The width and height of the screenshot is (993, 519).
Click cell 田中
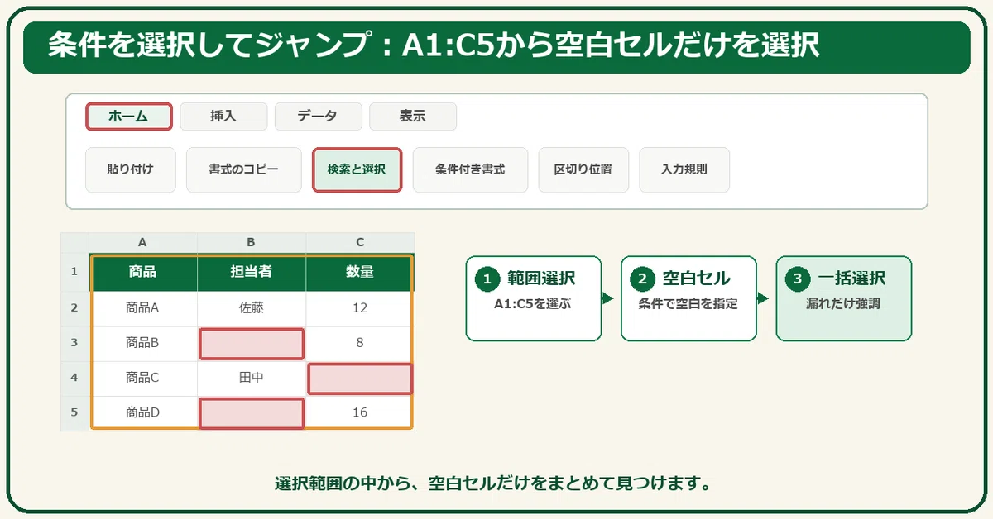point(252,379)
